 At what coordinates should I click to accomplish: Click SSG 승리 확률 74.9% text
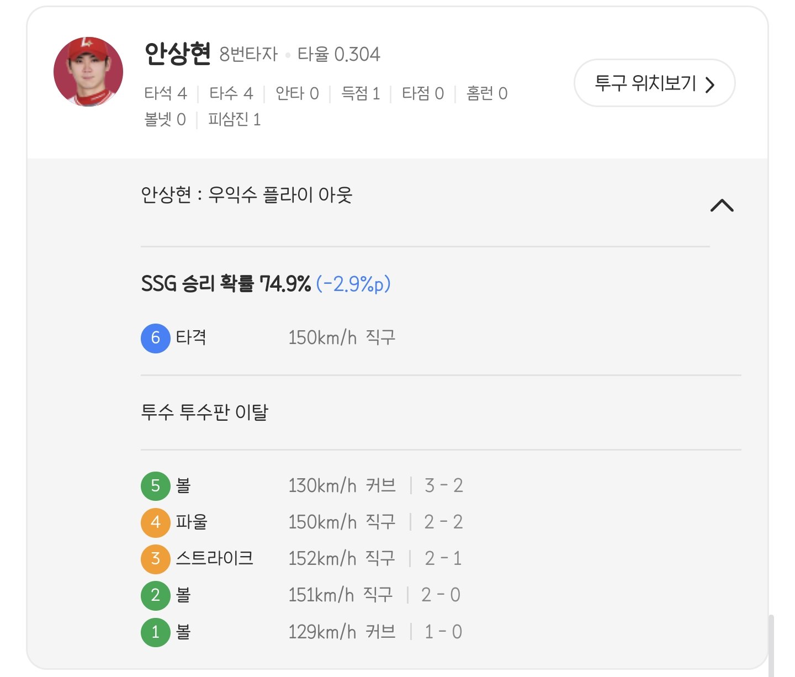click(x=226, y=284)
